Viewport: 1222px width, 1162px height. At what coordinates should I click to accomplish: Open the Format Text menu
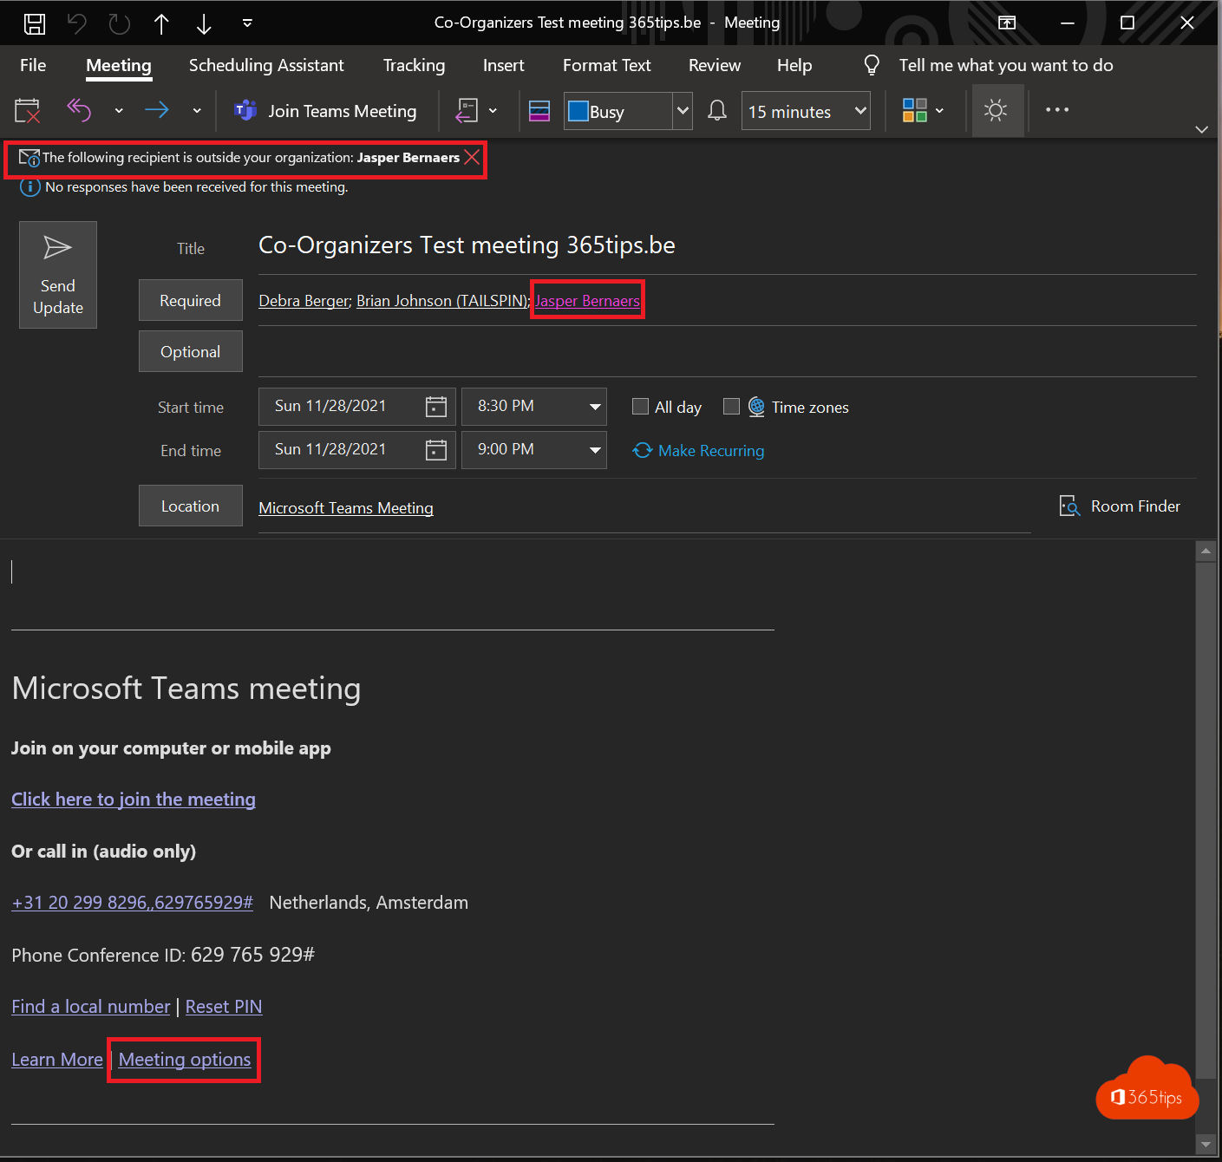point(606,65)
